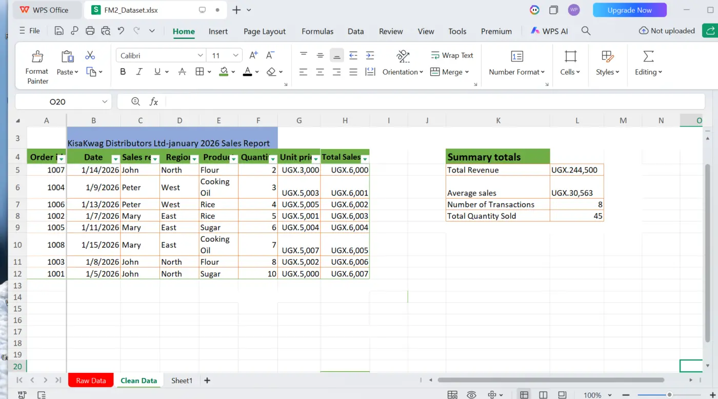Screen dimensions: 718x399
Task: Click the Paste clipboard icon
Action: pos(67,56)
